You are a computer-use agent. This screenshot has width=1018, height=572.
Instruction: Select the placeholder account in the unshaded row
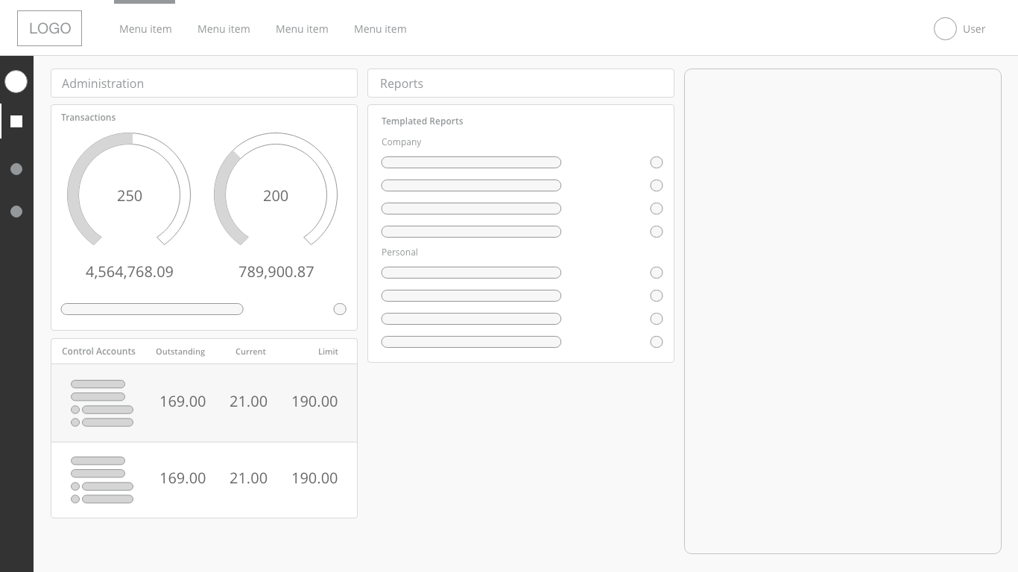click(102, 480)
